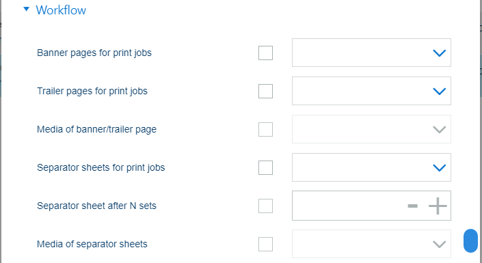Enable Banner pages for print jobs checkbox
The image size is (482, 263).
[265, 53]
